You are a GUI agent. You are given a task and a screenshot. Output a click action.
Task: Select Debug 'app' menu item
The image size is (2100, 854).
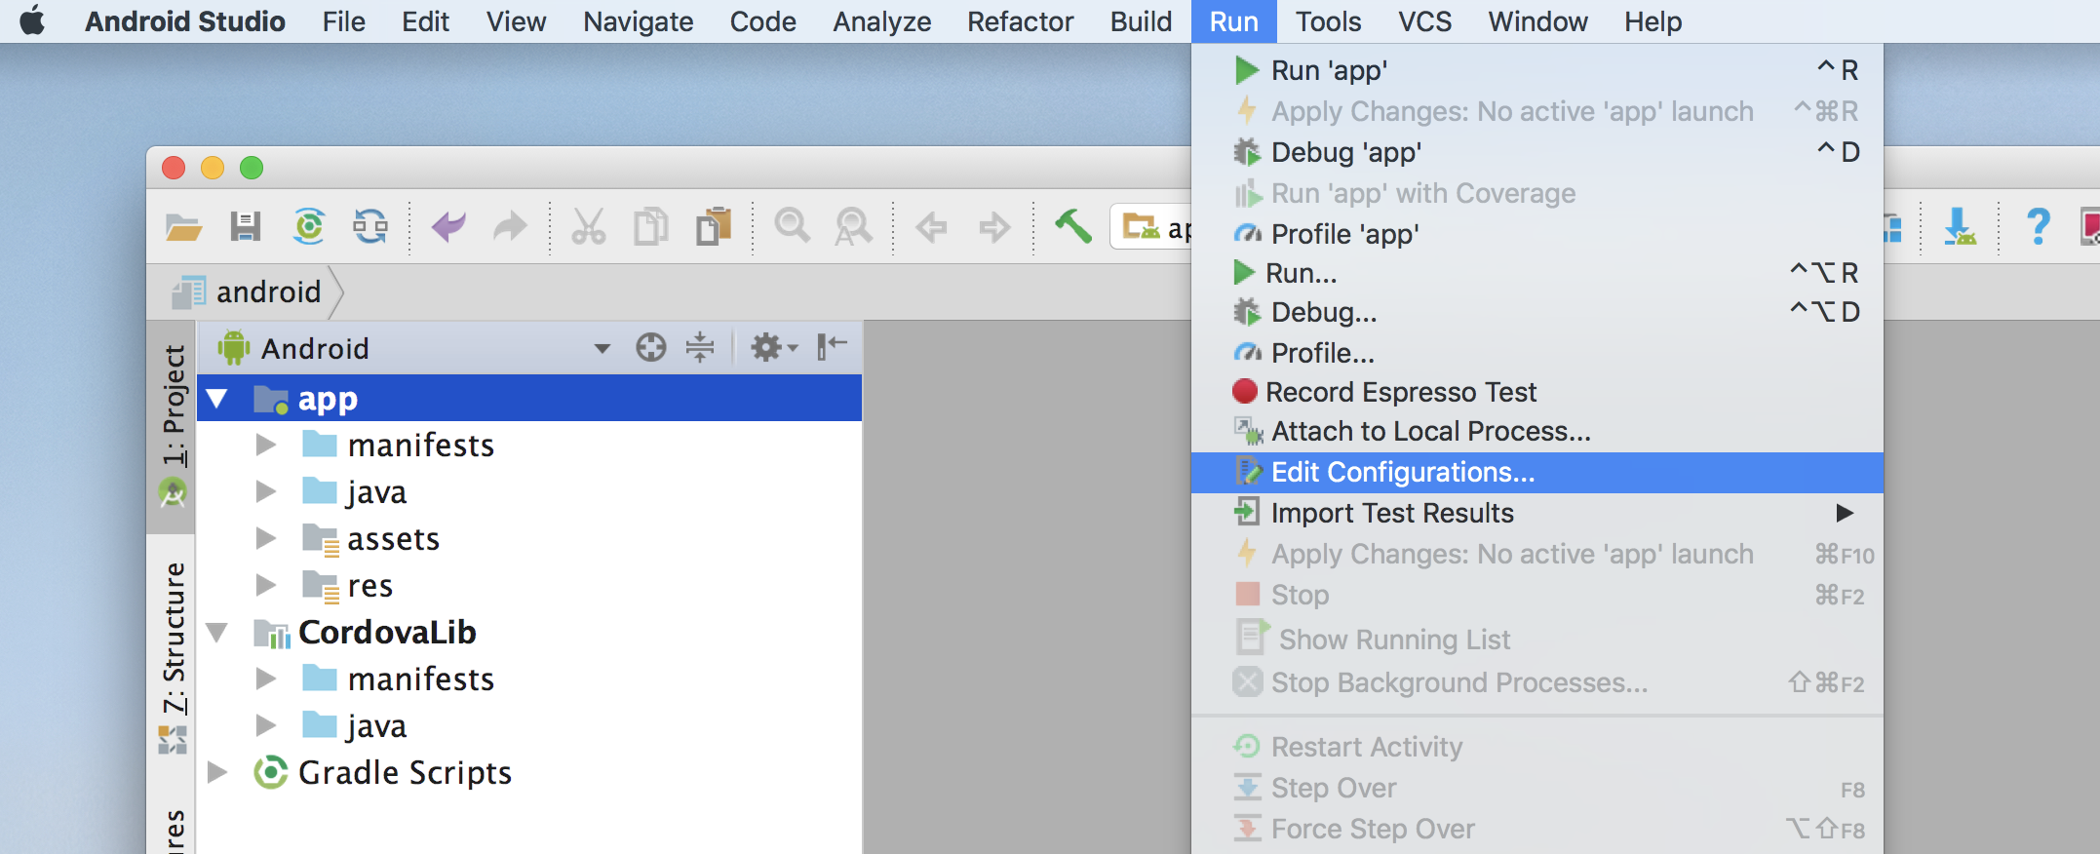1537,152
